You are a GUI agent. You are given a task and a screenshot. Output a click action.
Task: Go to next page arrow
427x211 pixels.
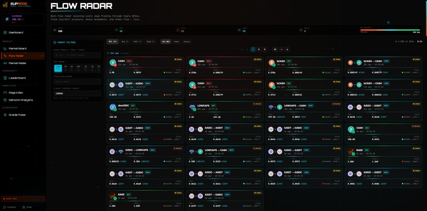pos(281,49)
